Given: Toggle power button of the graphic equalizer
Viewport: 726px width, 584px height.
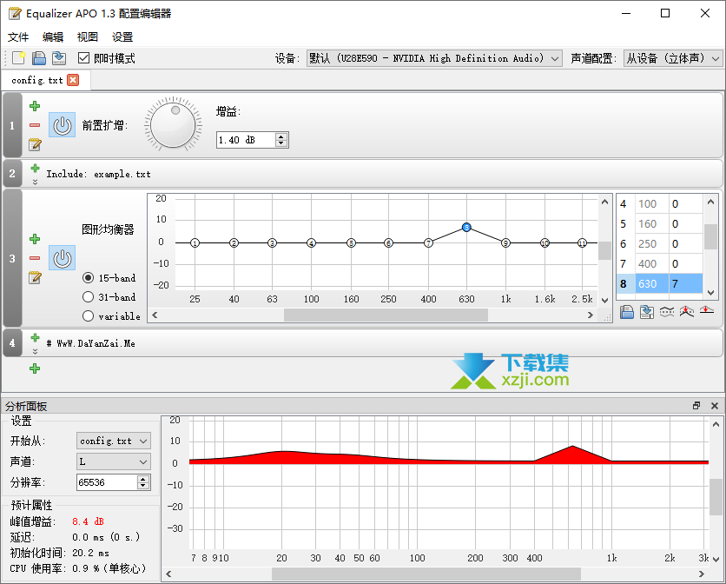Looking at the screenshot, I should [x=62, y=258].
